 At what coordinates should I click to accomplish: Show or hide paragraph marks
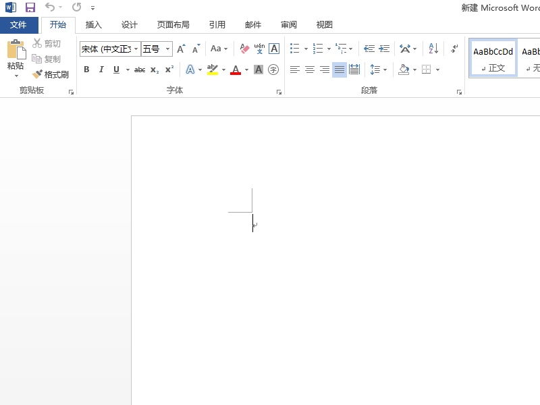click(x=454, y=49)
